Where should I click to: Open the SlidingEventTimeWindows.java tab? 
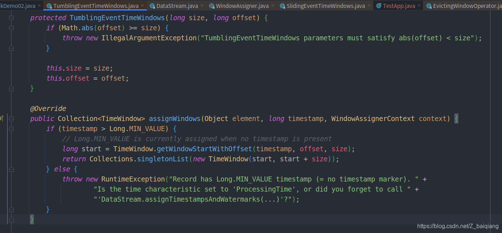(326, 6)
